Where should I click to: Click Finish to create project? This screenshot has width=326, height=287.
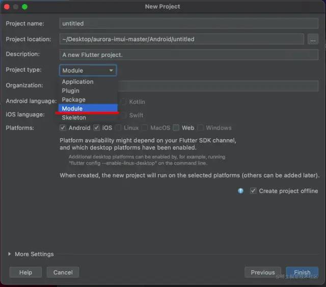[302, 272]
